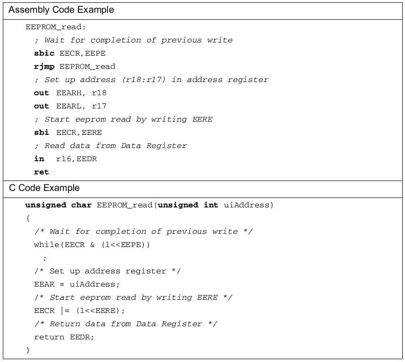
Task: Click the "out EEARL, r17" line
Action: (70, 106)
